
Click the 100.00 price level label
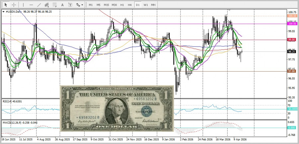292,24
